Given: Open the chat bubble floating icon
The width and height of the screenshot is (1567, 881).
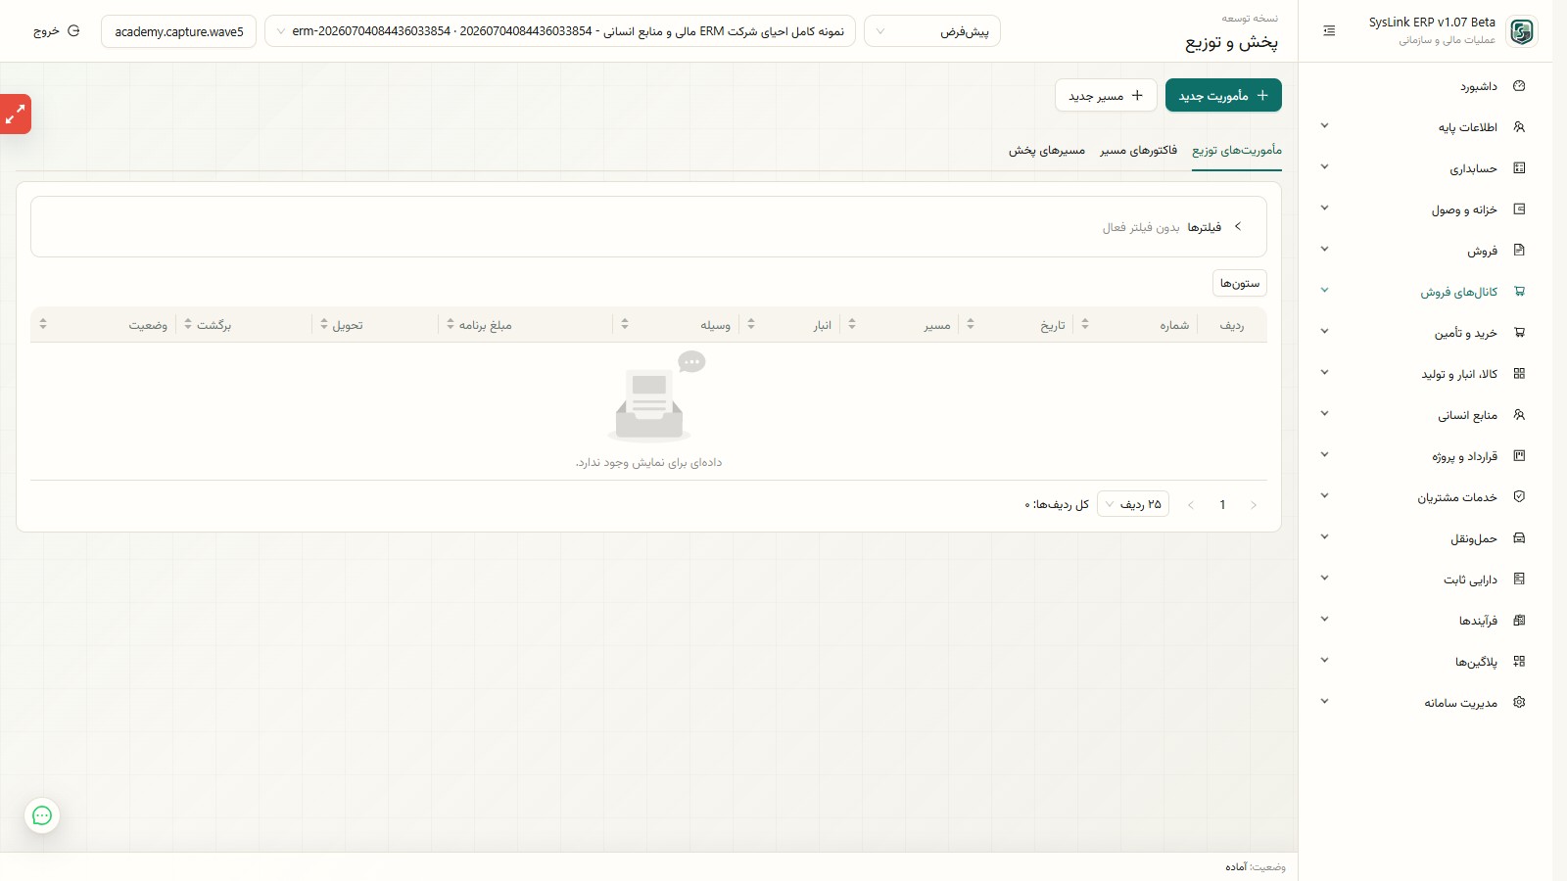Looking at the screenshot, I should pos(42,815).
